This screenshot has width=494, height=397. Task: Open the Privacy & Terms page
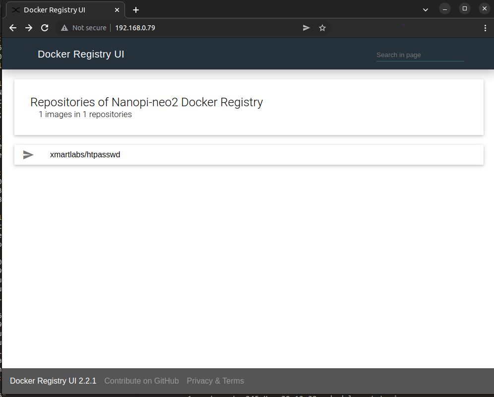coord(215,381)
